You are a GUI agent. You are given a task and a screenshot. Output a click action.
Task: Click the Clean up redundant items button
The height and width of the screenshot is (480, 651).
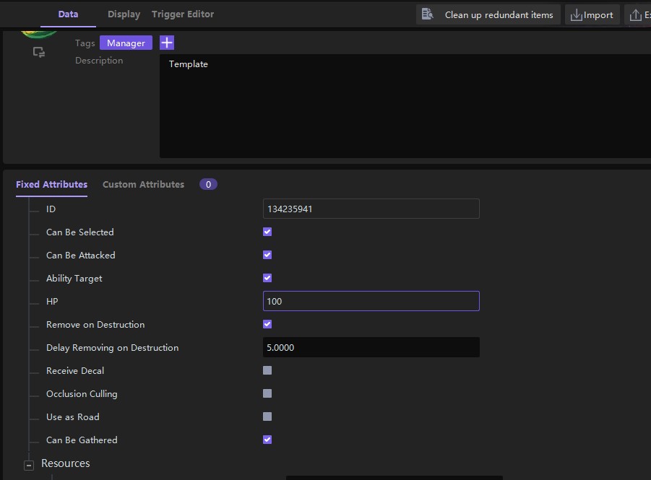(x=488, y=14)
